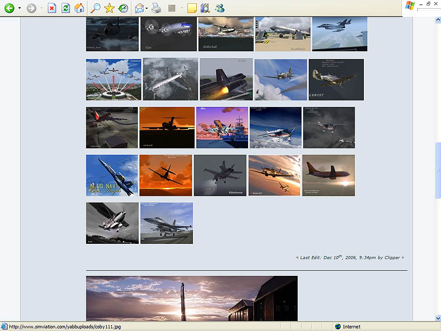View the Rollerball seaplane screenshot thumbnail
The height and width of the screenshot is (331, 441).
coord(225,34)
